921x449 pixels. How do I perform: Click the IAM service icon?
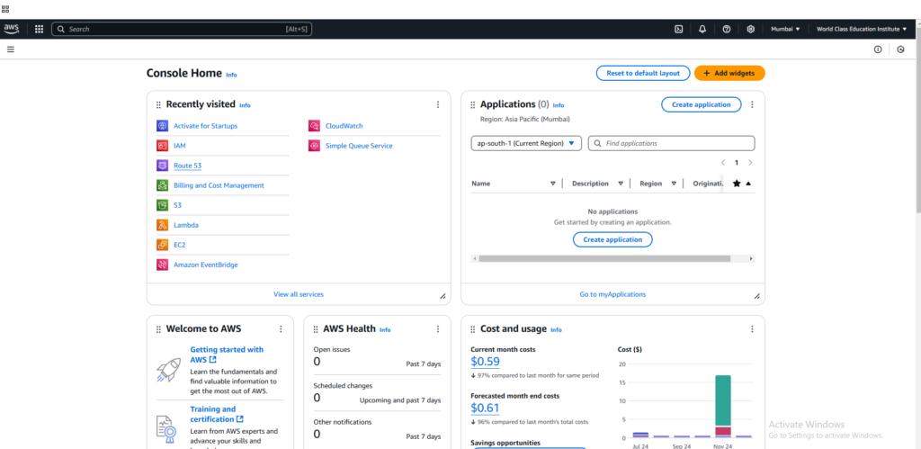pyautogui.click(x=162, y=145)
